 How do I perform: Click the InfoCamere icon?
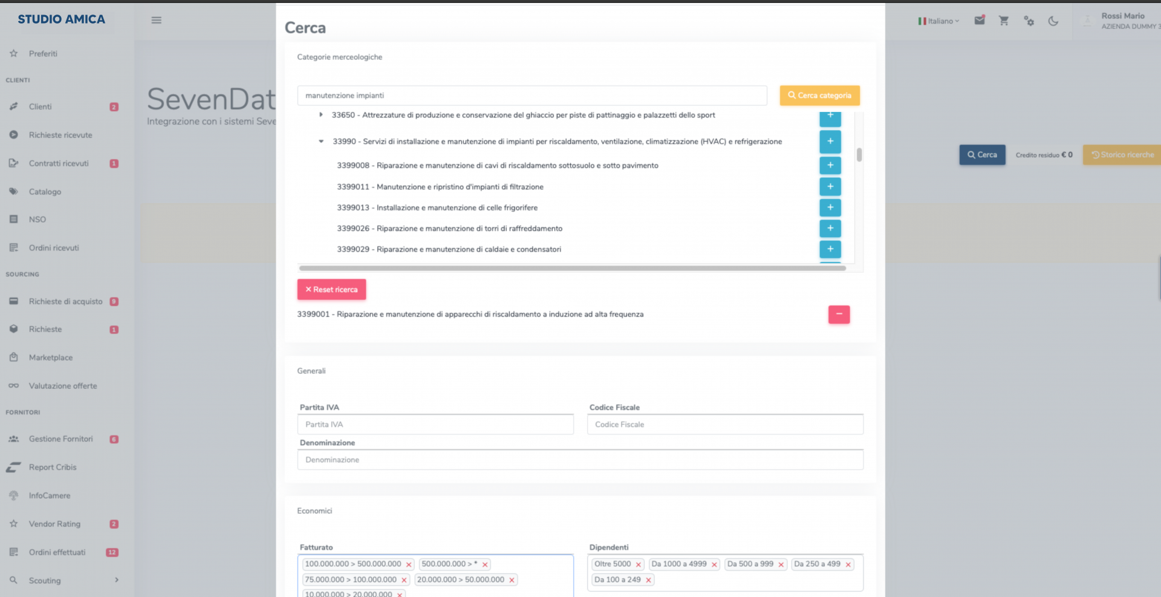click(x=13, y=495)
